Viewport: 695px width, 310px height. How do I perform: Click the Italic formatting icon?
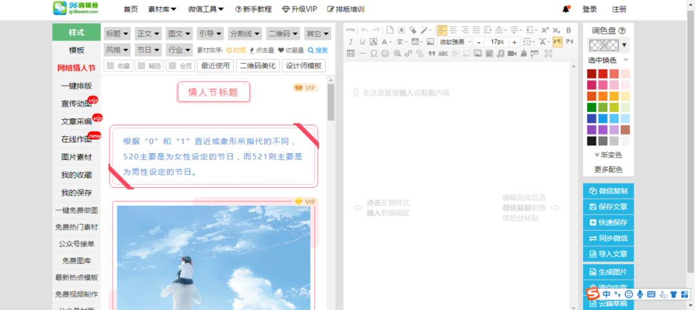(351, 42)
